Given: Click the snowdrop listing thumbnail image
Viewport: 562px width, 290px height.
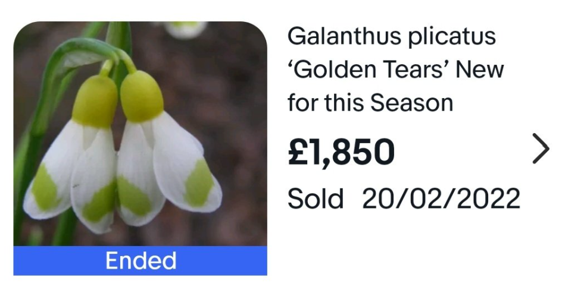Looking at the screenshot, I should 140,134.
